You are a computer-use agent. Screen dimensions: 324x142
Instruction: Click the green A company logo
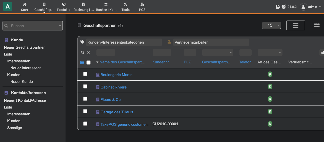(x=8, y=7)
